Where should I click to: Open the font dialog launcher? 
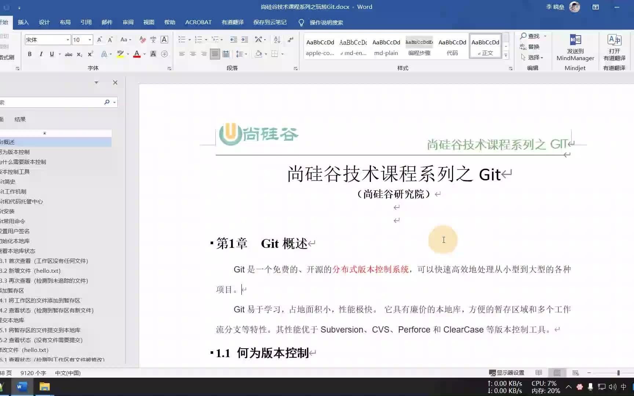170,69
